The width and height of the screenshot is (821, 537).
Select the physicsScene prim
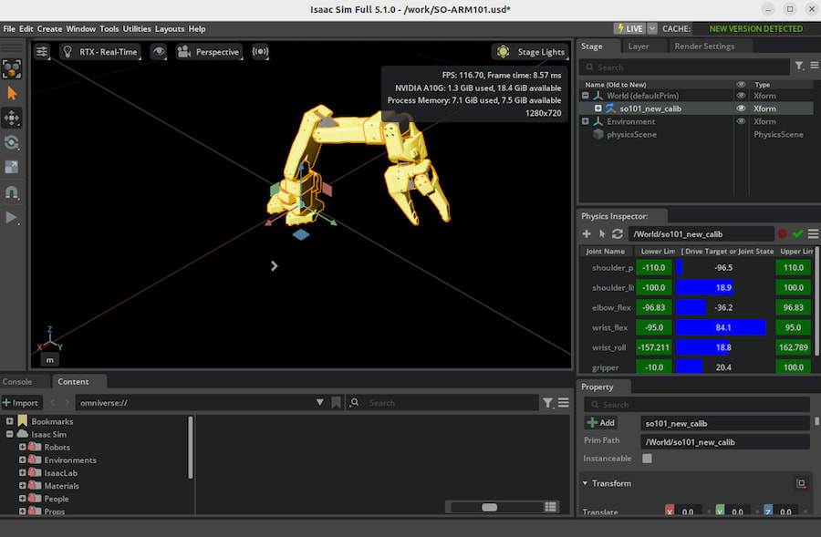[x=631, y=135]
